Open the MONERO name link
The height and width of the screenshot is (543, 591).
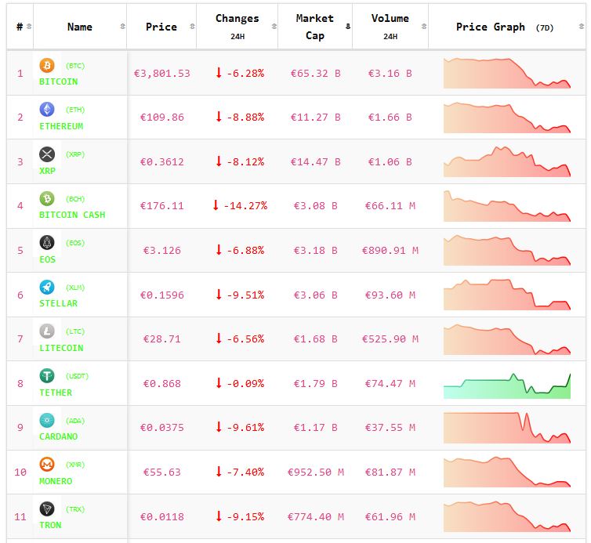(56, 481)
